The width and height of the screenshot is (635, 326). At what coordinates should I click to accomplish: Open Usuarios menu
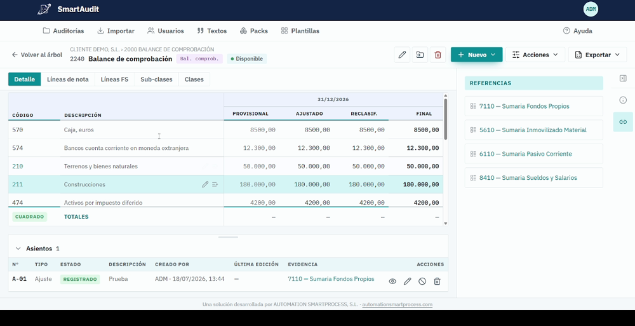point(166,31)
